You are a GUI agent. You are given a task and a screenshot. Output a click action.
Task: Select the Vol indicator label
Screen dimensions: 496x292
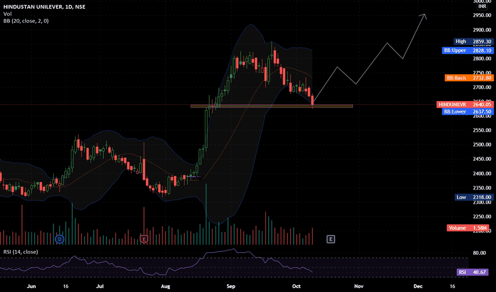(x=7, y=14)
